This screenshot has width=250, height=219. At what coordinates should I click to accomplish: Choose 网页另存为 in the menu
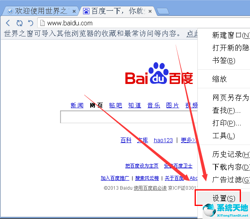224,97
